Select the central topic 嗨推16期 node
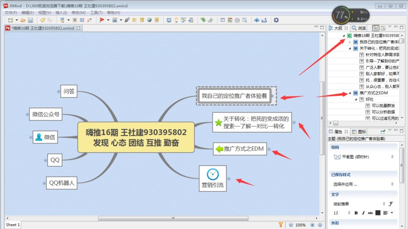The height and width of the screenshot is (229, 408). pos(136,137)
